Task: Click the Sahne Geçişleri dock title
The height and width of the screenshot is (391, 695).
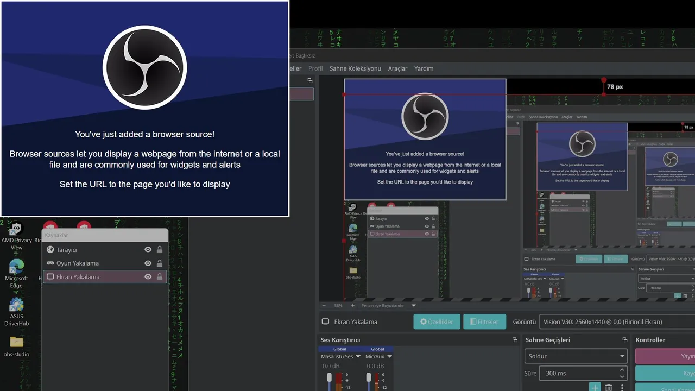Action: [548, 340]
